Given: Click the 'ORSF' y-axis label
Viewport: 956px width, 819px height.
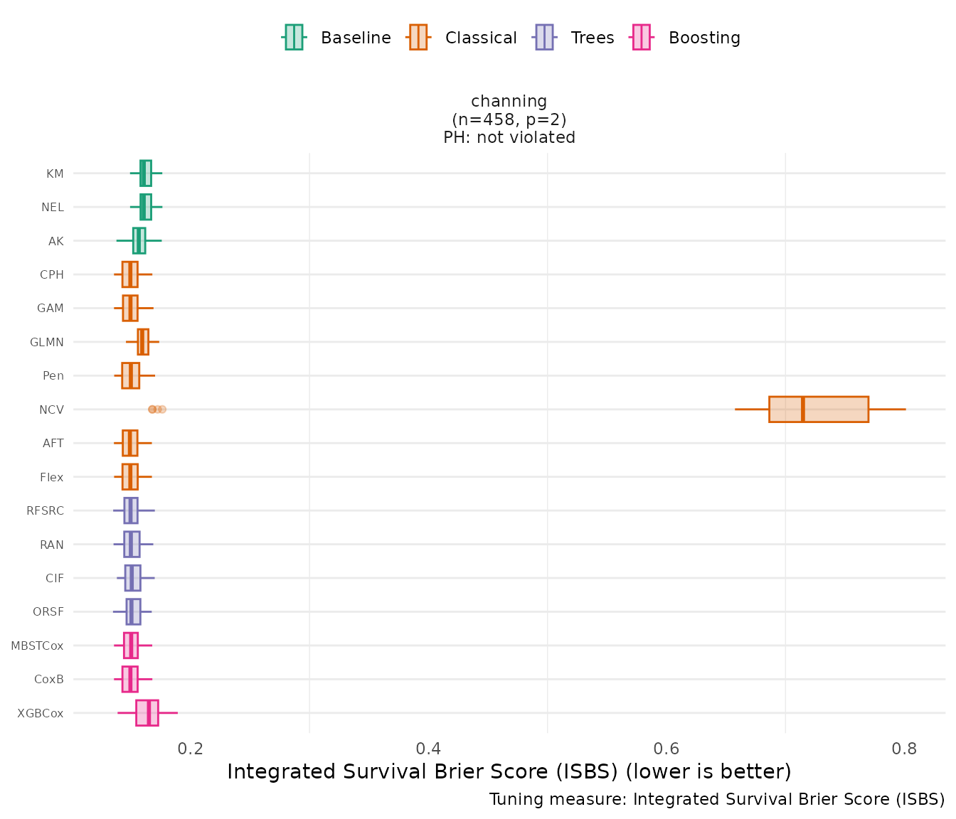Looking at the screenshot, I should pos(48,612).
